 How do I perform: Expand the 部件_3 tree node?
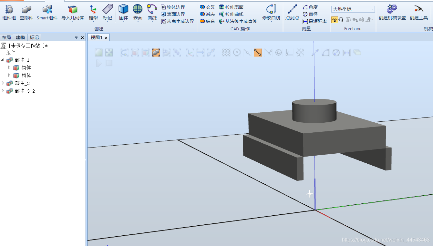(x=3, y=83)
